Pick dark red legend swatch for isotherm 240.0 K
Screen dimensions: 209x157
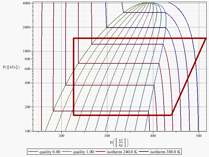pos(100,152)
